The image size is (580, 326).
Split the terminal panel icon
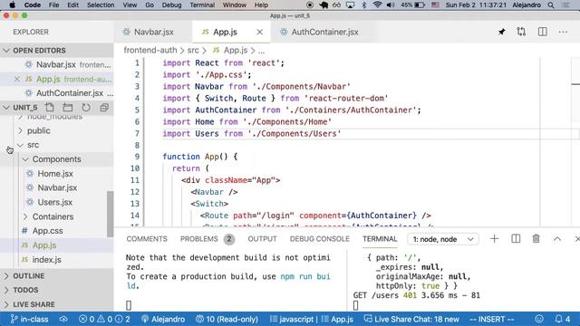(x=516, y=239)
